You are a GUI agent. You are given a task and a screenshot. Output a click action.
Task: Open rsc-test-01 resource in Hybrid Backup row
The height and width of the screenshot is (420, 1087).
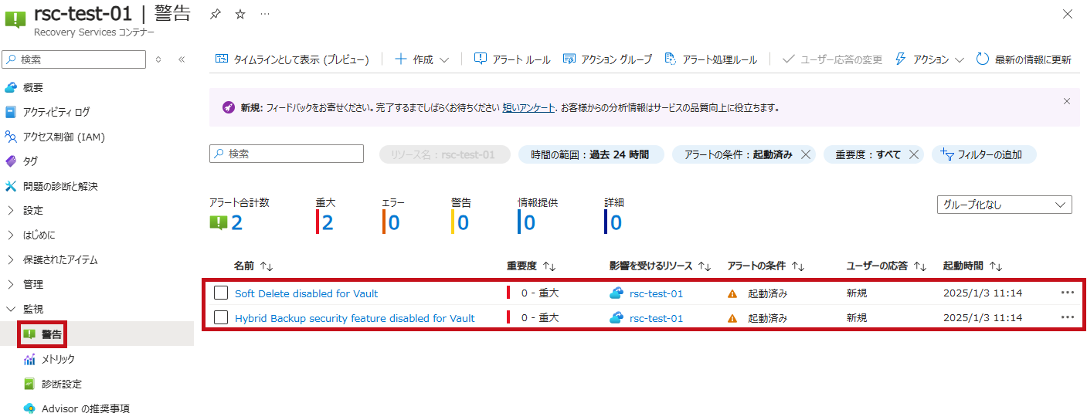coord(656,318)
